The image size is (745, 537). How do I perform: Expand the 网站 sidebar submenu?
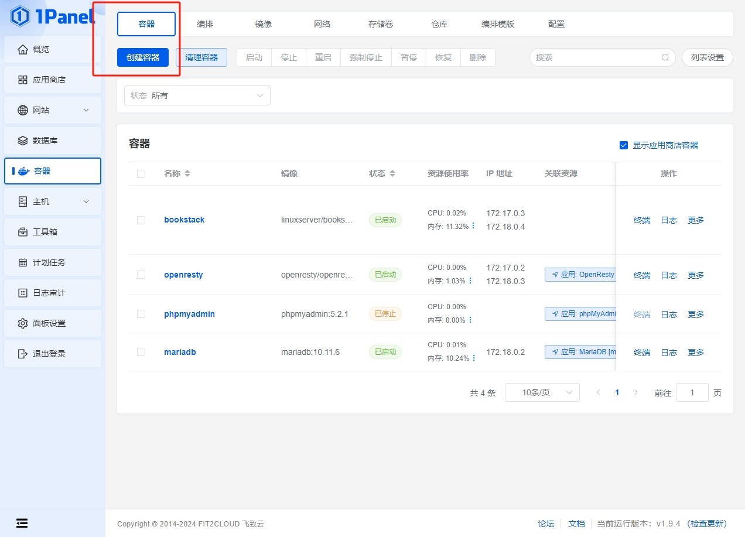[x=86, y=110]
